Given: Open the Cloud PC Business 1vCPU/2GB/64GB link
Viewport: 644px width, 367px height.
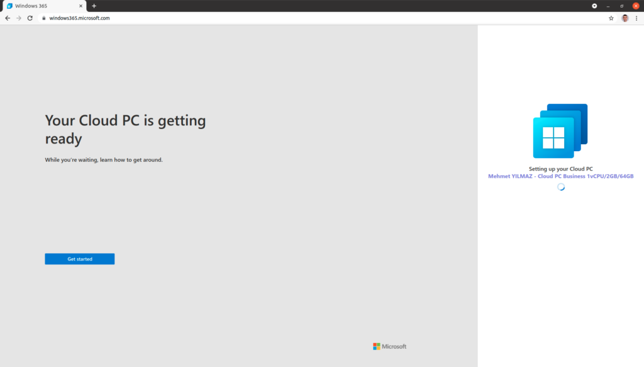Looking at the screenshot, I should point(560,176).
